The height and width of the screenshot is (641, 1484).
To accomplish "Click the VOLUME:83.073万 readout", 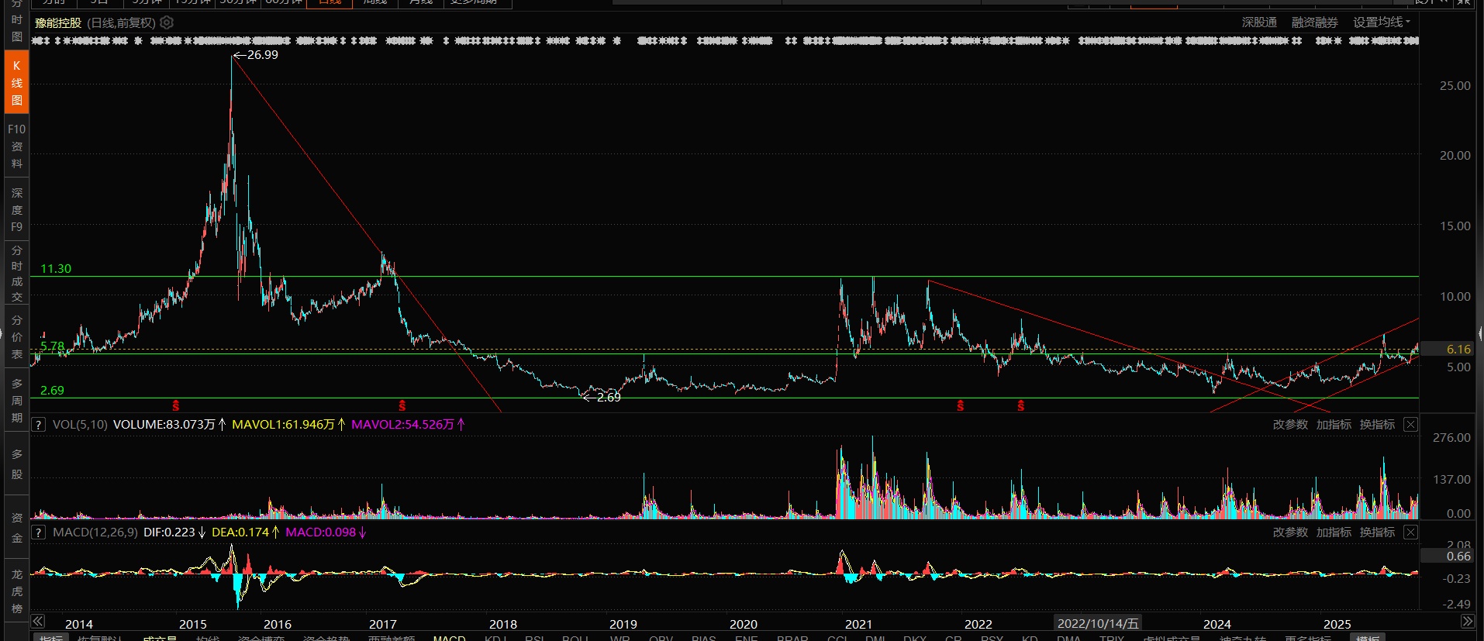I will 169,425.
